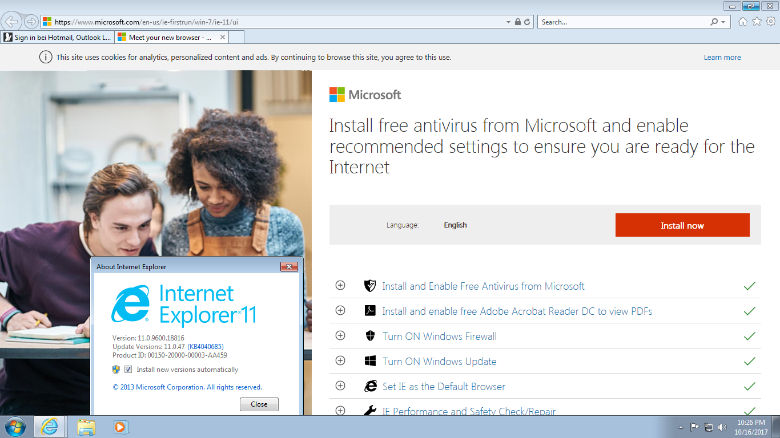This screenshot has width=780, height=438.
Task: Close the Meet your new browser tab
Action: coord(223,38)
